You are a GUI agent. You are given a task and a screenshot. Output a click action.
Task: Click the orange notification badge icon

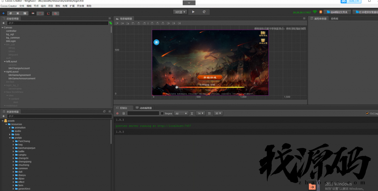(321, 12)
